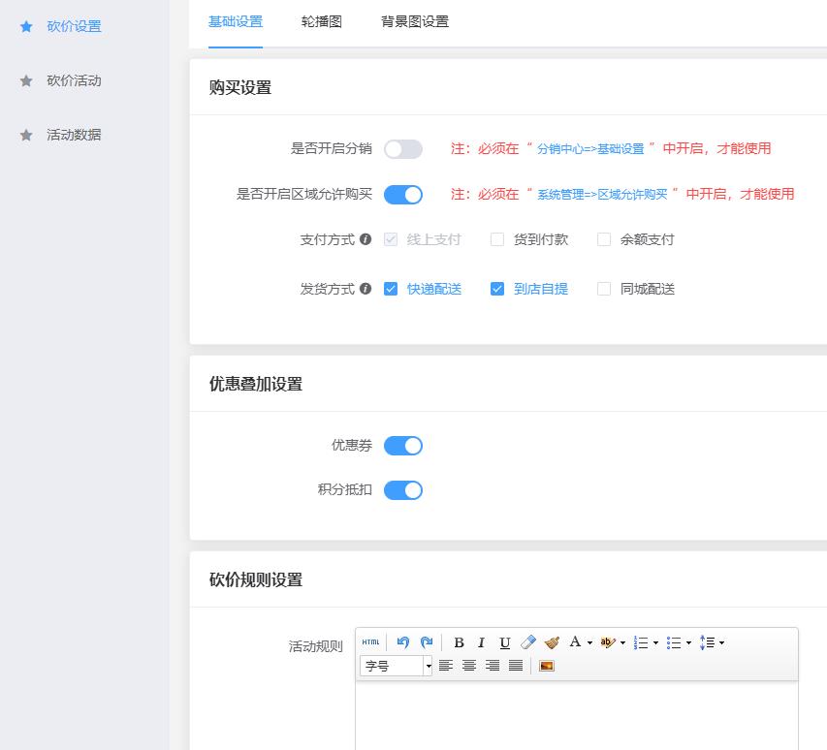This screenshot has width=827, height=750.
Task: Toggle bold formatting
Action: pos(459,642)
